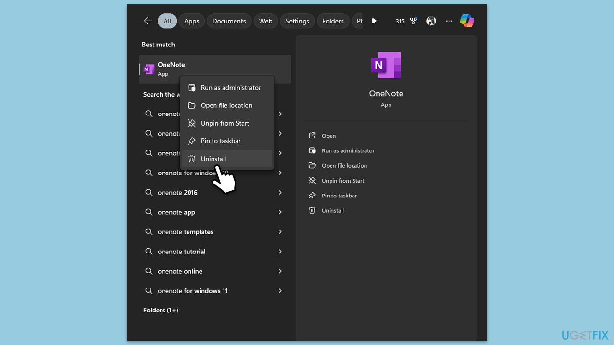Expand the onenote templates chevron

[280, 232]
